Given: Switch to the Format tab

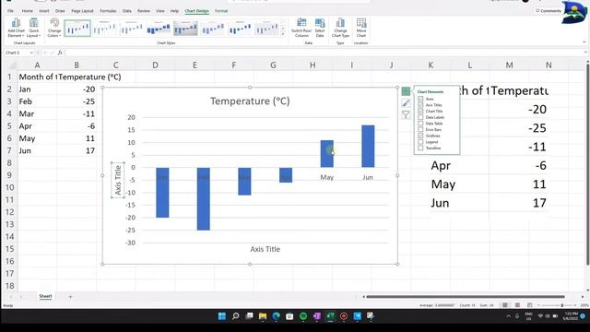Looking at the screenshot, I should 221,11.
